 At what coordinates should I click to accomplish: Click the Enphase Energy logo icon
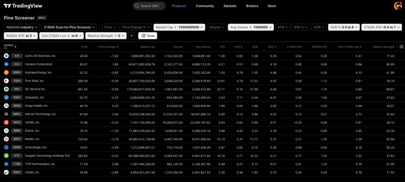tap(6, 72)
